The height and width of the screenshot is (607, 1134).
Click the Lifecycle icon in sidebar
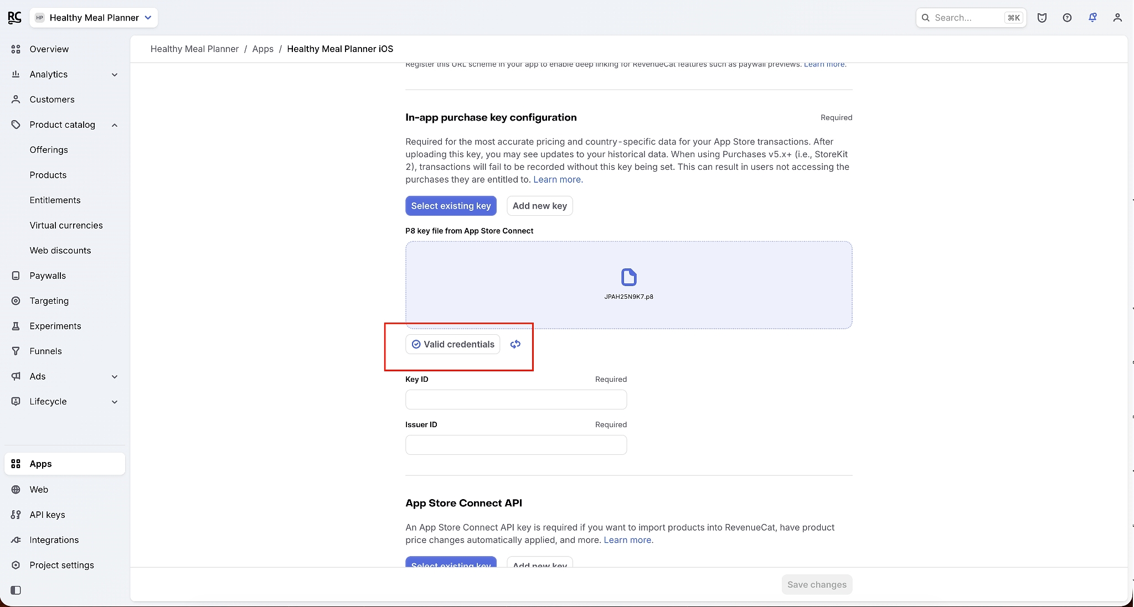pyautogui.click(x=16, y=402)
